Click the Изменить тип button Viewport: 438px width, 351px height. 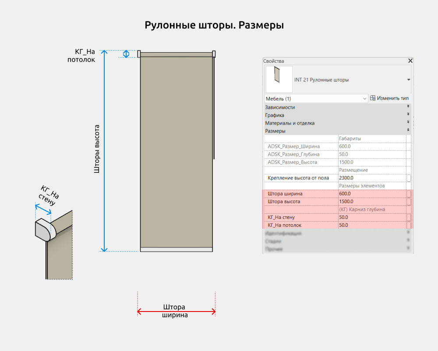[389, 98]
